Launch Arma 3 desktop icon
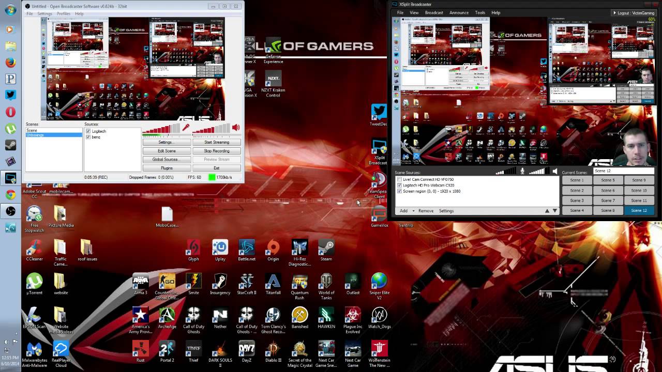This screenshot has width=662, height=372. [141, 285]
